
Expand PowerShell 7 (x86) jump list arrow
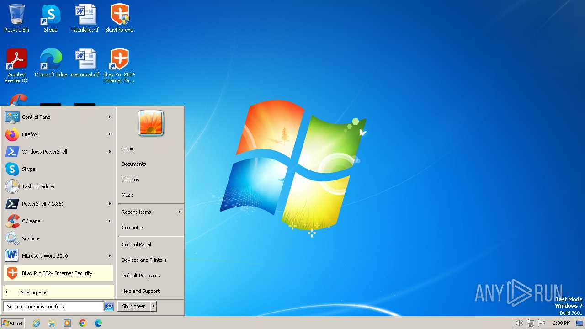point(110,204)
